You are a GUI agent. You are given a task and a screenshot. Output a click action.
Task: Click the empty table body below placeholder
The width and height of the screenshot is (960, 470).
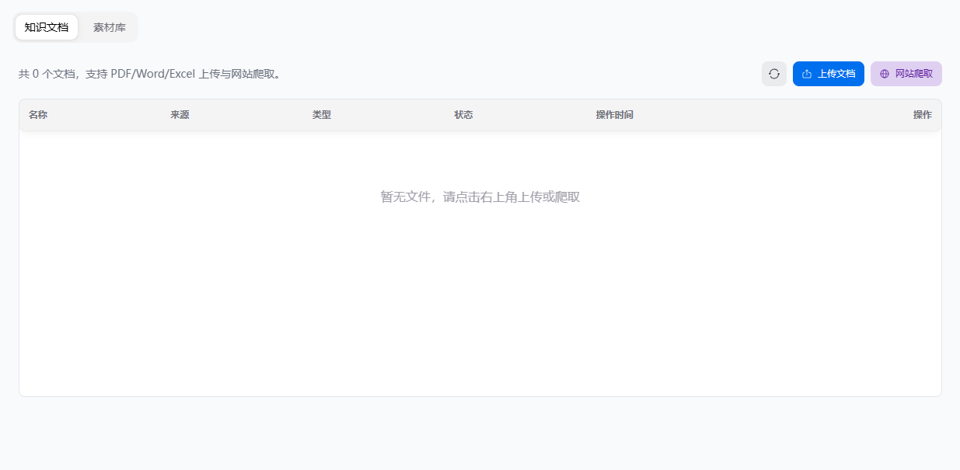tap(480, 311)
